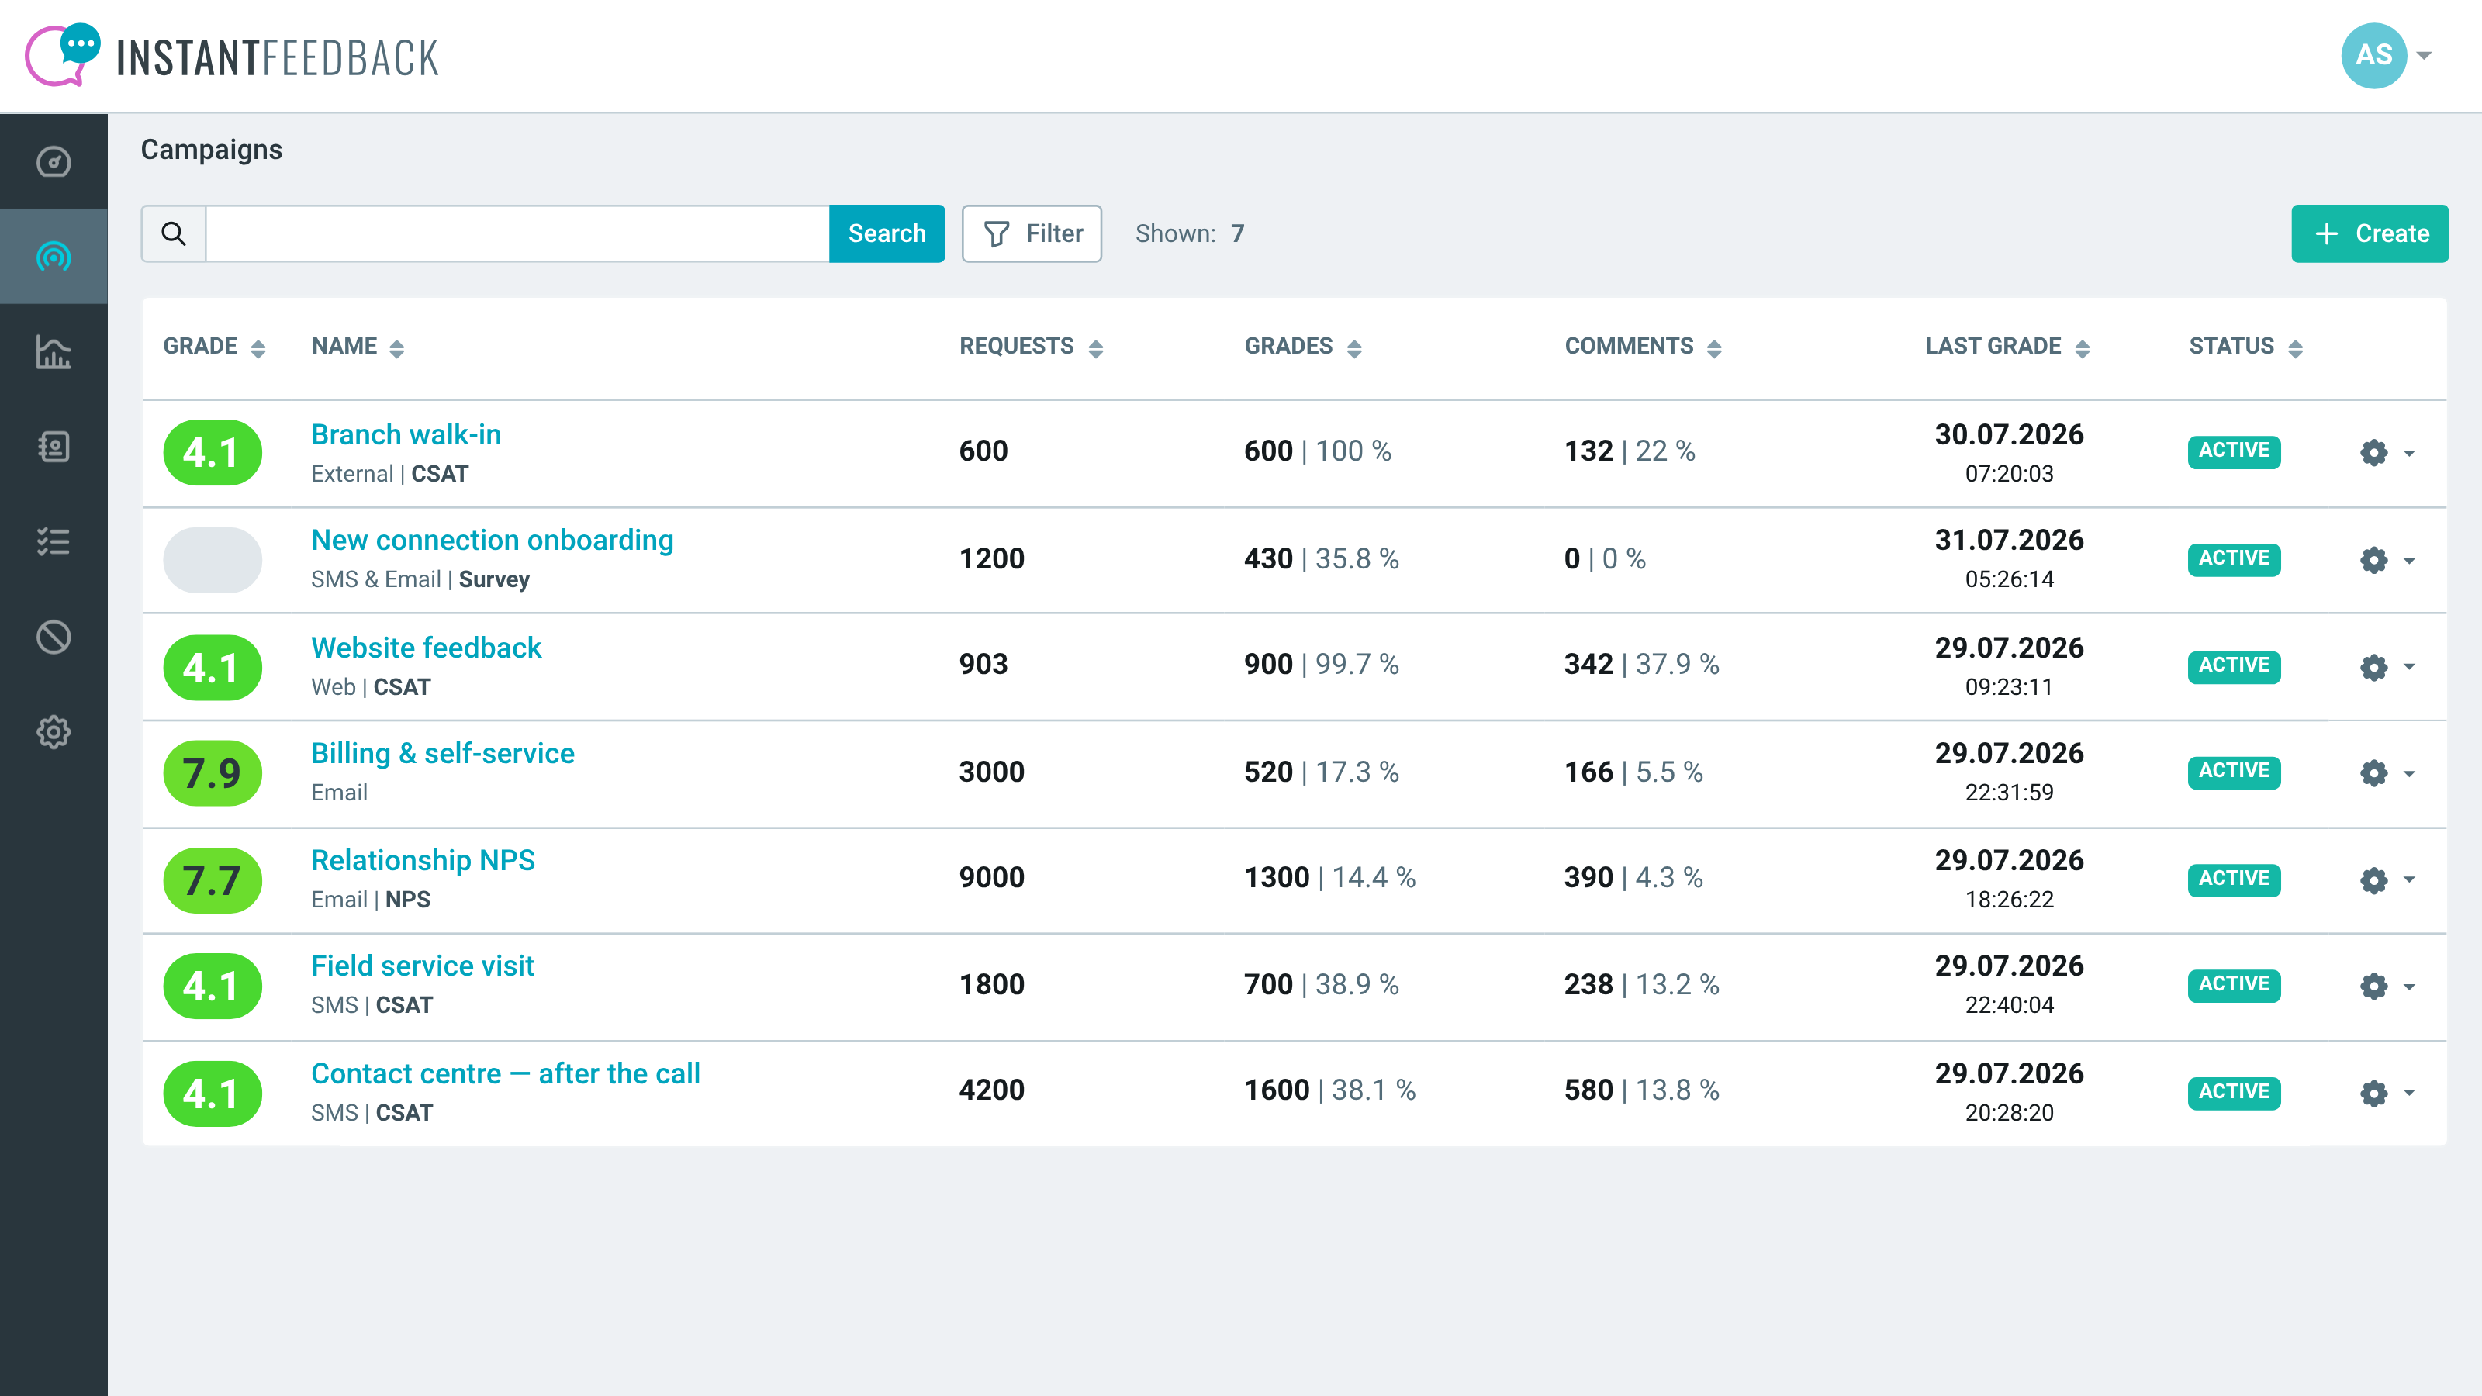This screenshot has width=2482, height=1396.
Task: Click the AS user avatar
Action: point(2374,56)
